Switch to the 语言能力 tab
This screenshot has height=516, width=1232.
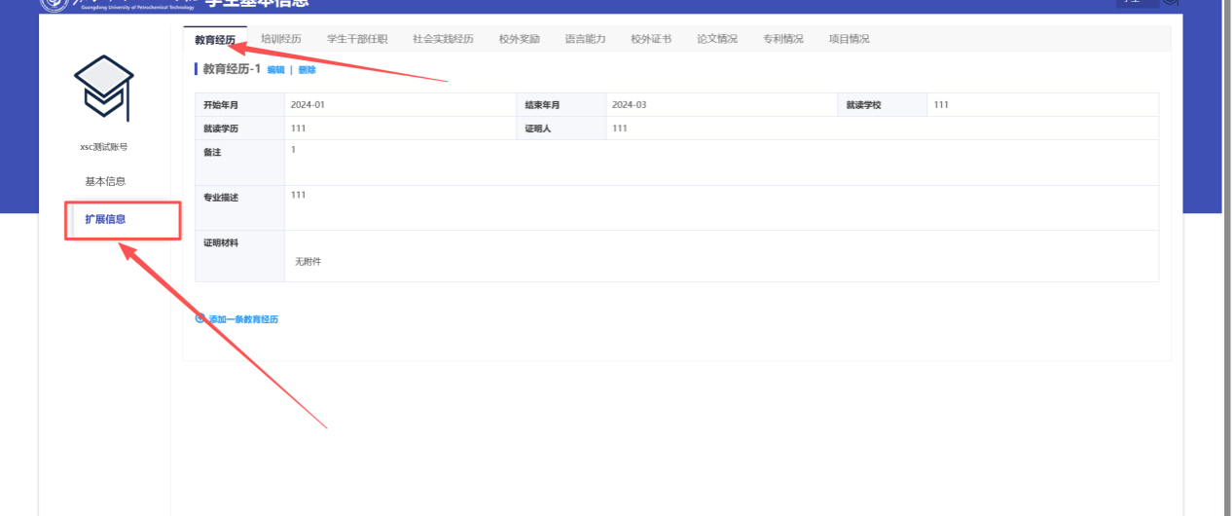coord(585,40)
